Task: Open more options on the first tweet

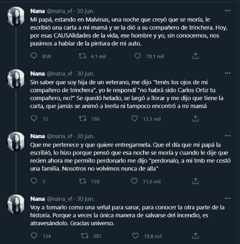Action: 227,11
